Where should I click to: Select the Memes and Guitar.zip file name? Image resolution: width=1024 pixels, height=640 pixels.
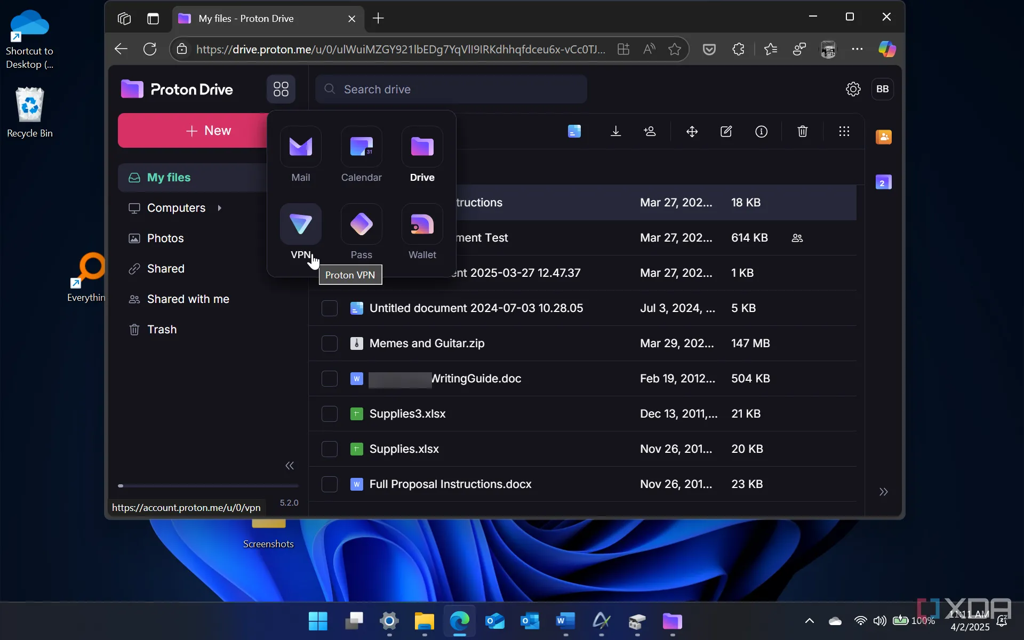427,343
